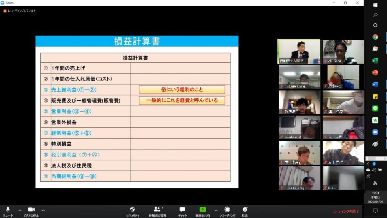Switch to Zoom icon on taskbar

pyautogui.click(x=375, y=132)
